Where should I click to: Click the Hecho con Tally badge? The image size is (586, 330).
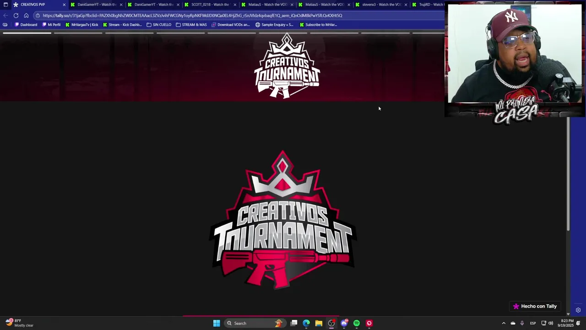(x=535, y=306)
